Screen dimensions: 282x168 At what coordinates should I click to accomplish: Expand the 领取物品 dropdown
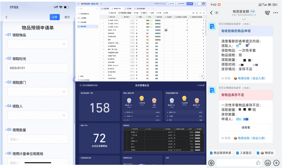coord(38,44)
